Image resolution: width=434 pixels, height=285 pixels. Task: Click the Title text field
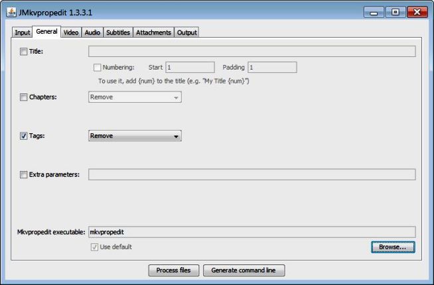(x=252, y=52)
